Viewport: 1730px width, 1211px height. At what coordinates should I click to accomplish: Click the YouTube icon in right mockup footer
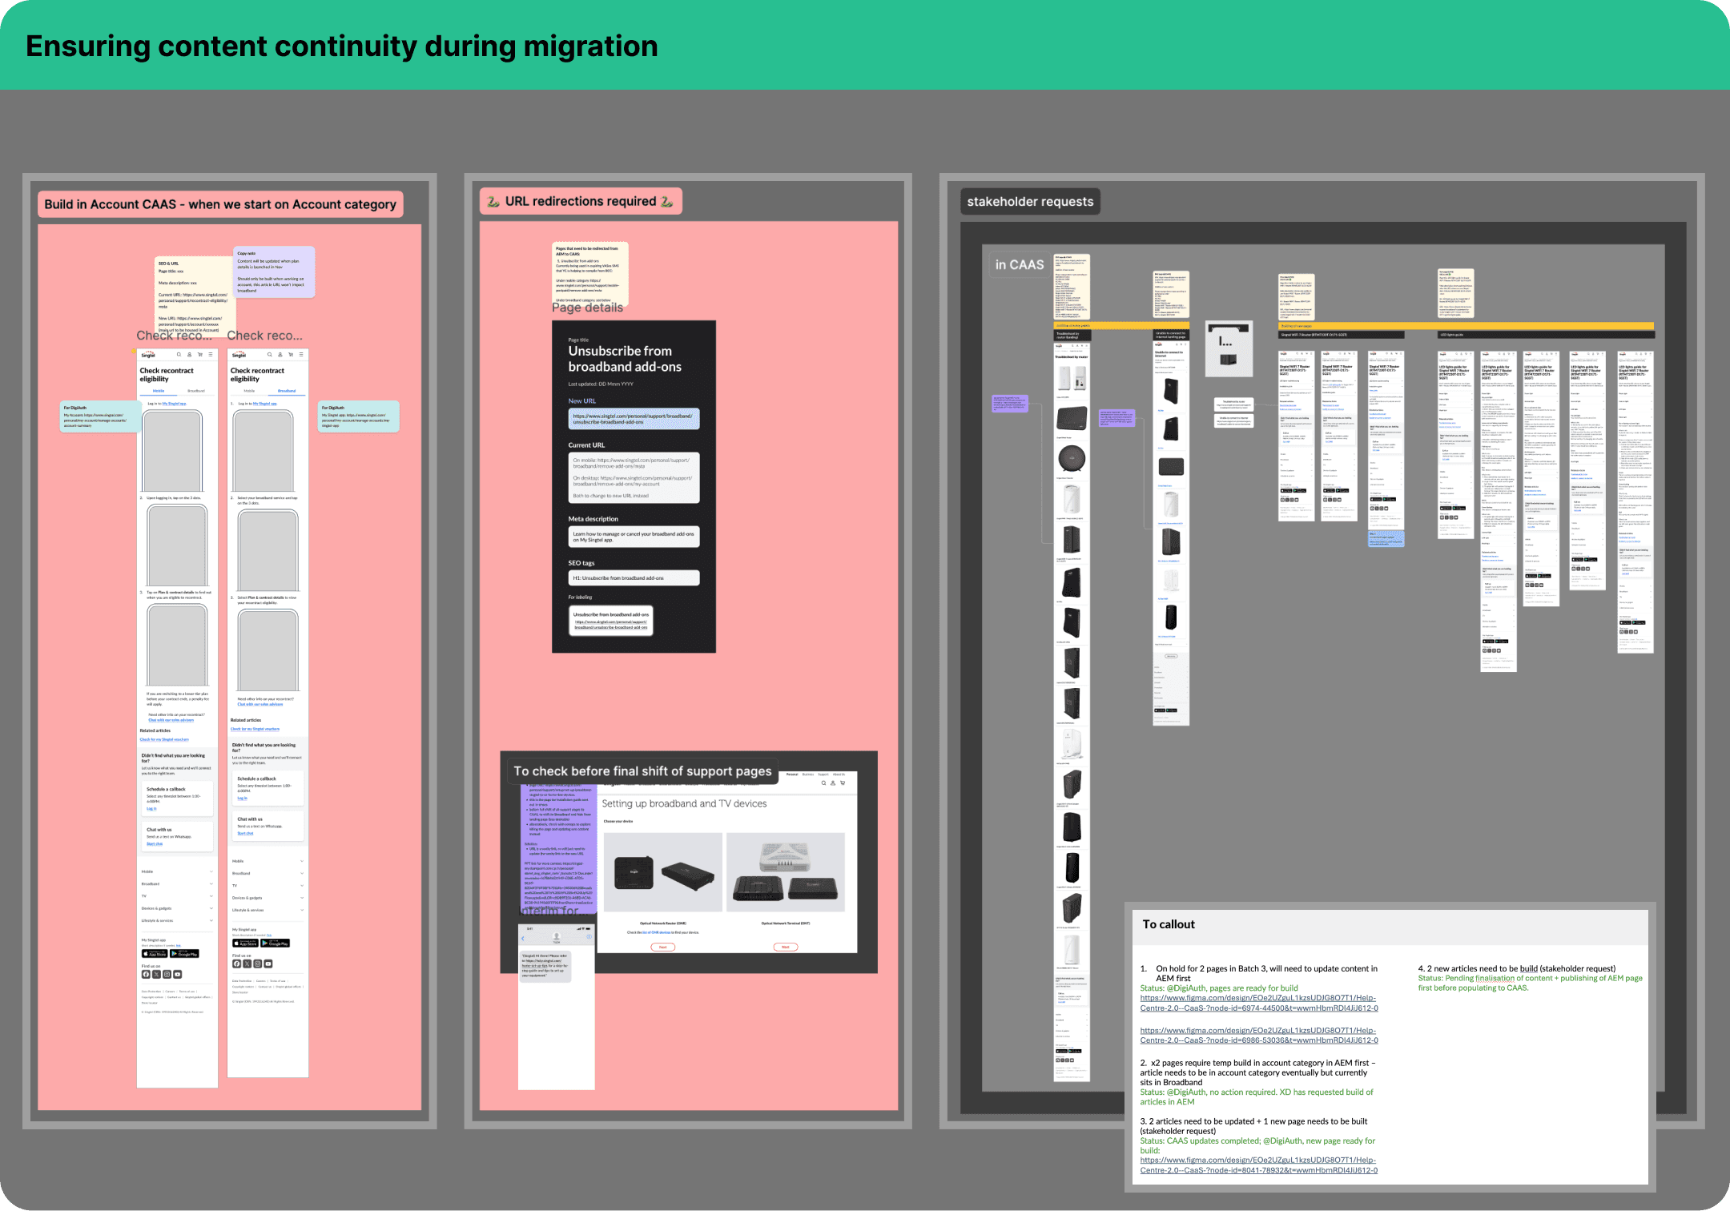[268, 964]
